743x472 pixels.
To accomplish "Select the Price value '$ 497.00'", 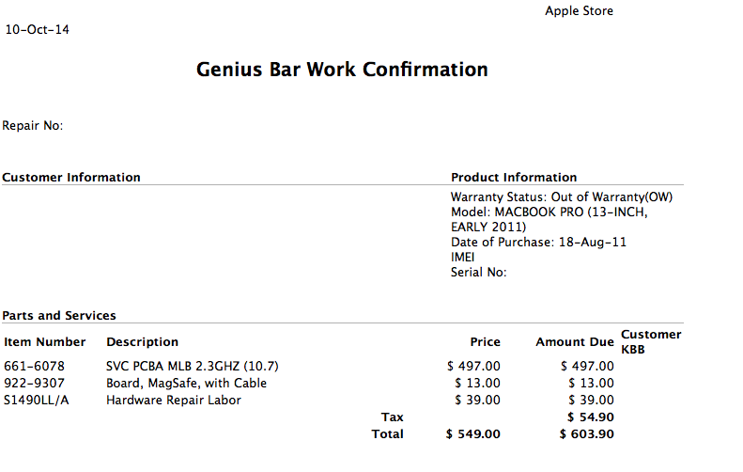I will point(473,366).
